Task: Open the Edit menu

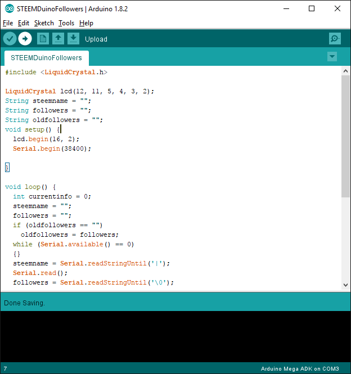Action: click(24, 23)
